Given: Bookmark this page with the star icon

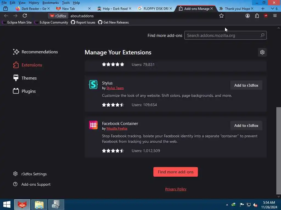Looking at the screenshot, I should click(221, 16).
